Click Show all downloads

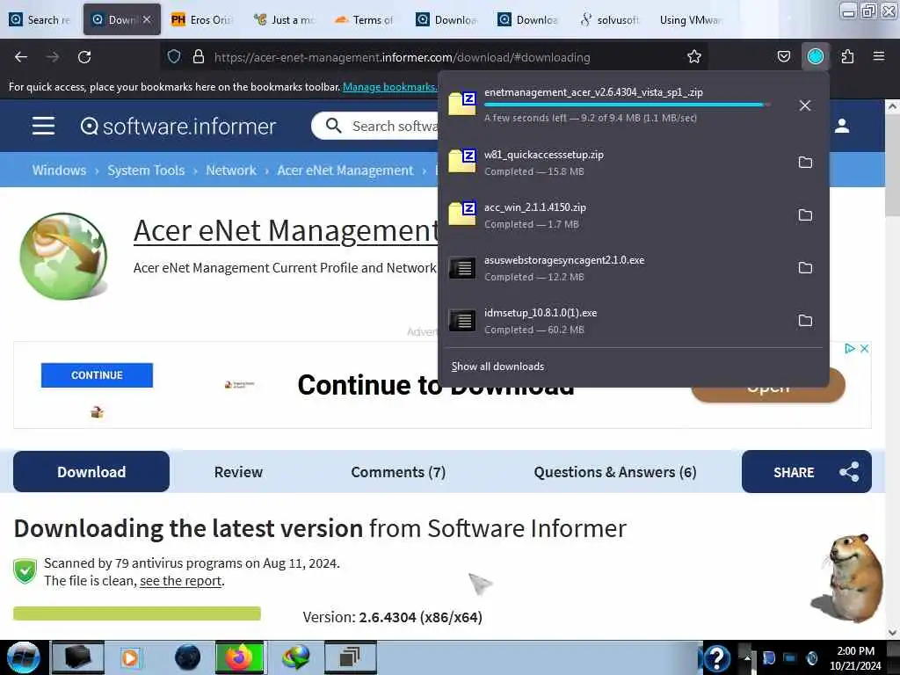click(497, 367)
